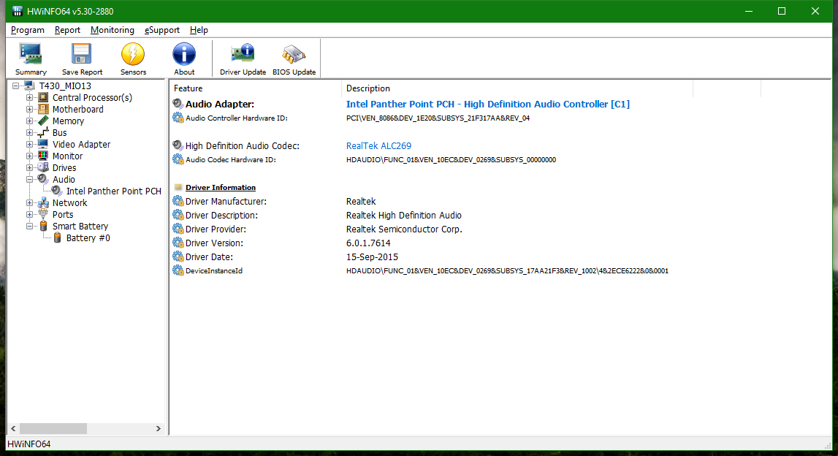This screenshot has height=456, width=838.
Task: Click the Ports tree icon
Action: coord(43,214)
